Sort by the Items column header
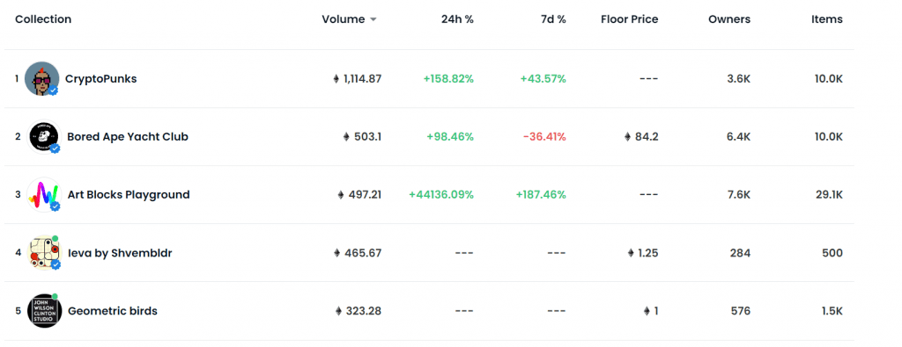Screen dimensions: 902x347 click(x=827, y=19)
